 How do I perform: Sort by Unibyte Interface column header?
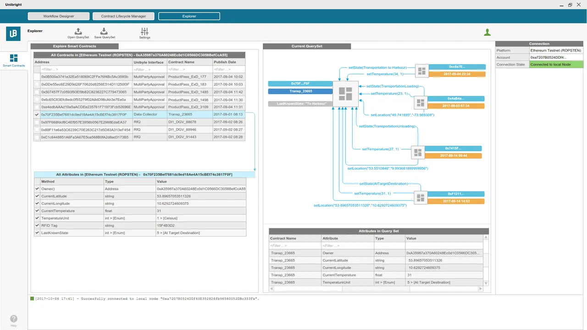[150, 62]
